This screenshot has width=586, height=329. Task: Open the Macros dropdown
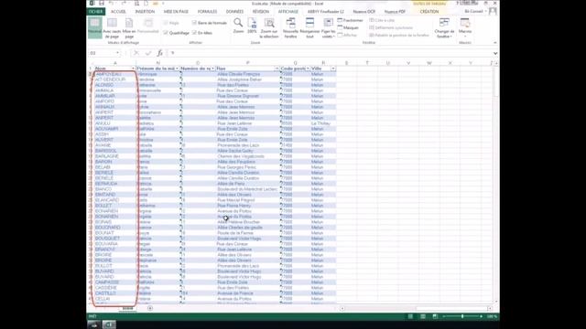(465, 28)
